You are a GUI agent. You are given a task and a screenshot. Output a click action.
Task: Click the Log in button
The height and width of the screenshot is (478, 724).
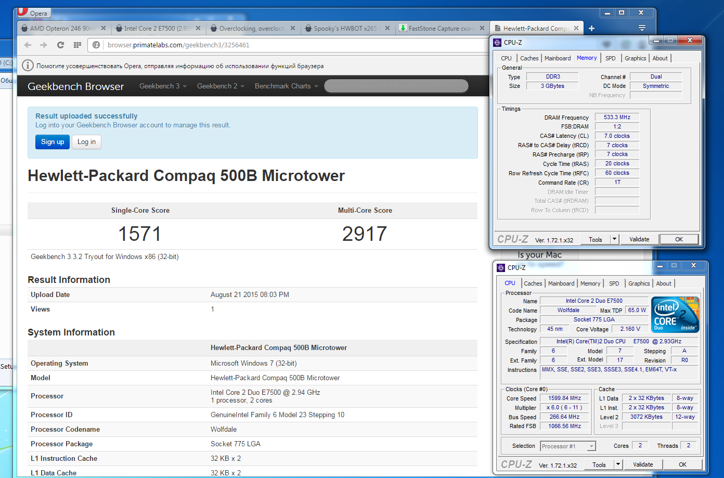point(86,142)
